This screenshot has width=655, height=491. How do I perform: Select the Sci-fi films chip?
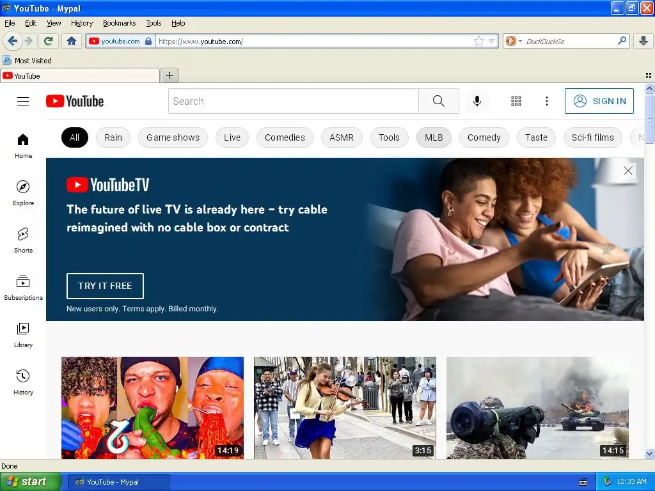[x=592, y=137]
